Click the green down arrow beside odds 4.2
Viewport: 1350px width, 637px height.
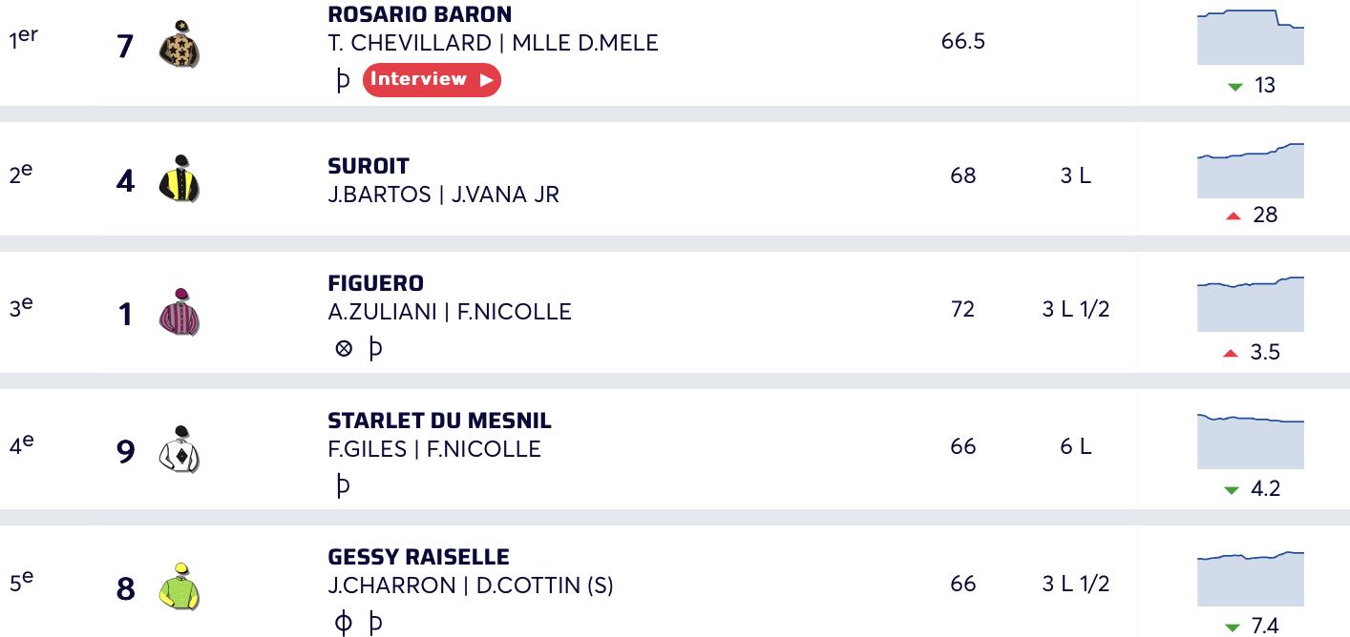pyautogui.click(x=1233, y=490)
